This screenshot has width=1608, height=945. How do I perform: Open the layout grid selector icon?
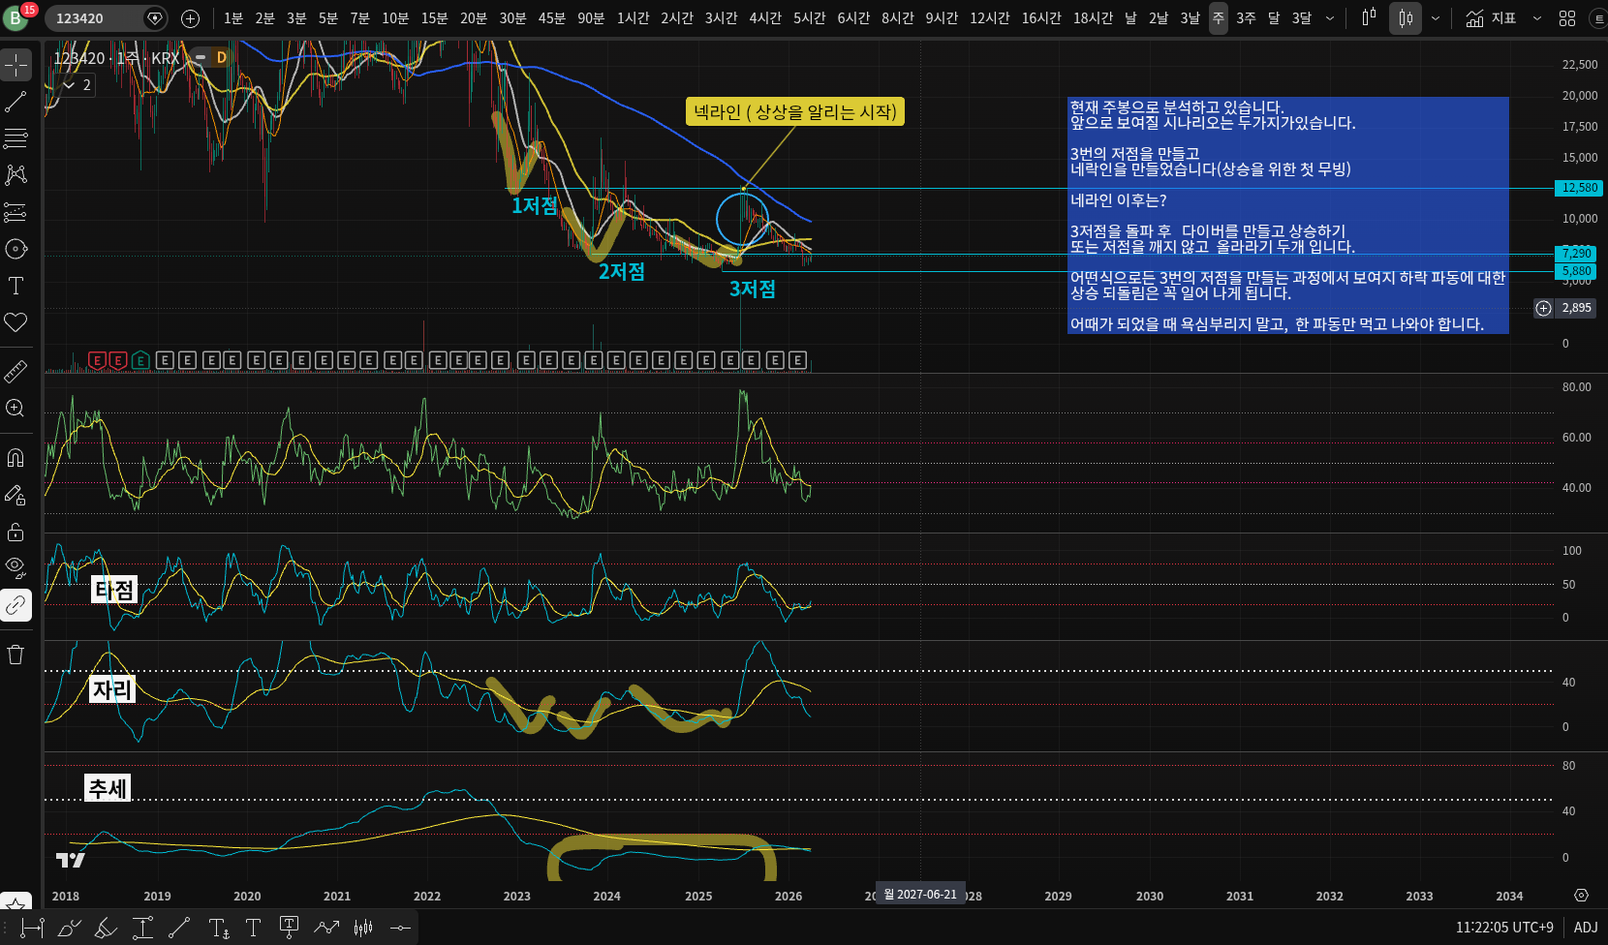tap(1566, 18)
